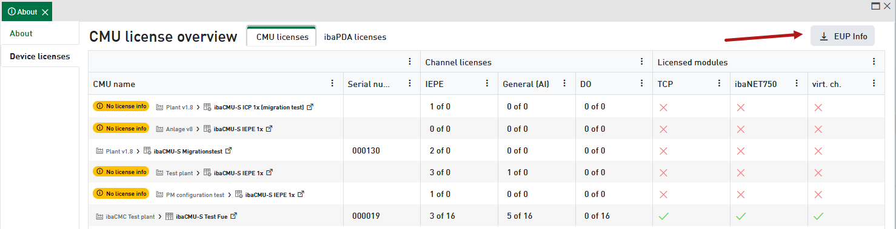This screenshot has width=896, height=229.
Task: Sort by IEPE column header
Action: tap(435, 84)
